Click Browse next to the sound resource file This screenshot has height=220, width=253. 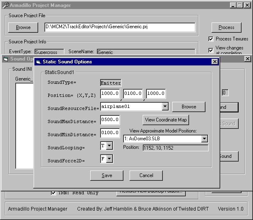point(189,107)
